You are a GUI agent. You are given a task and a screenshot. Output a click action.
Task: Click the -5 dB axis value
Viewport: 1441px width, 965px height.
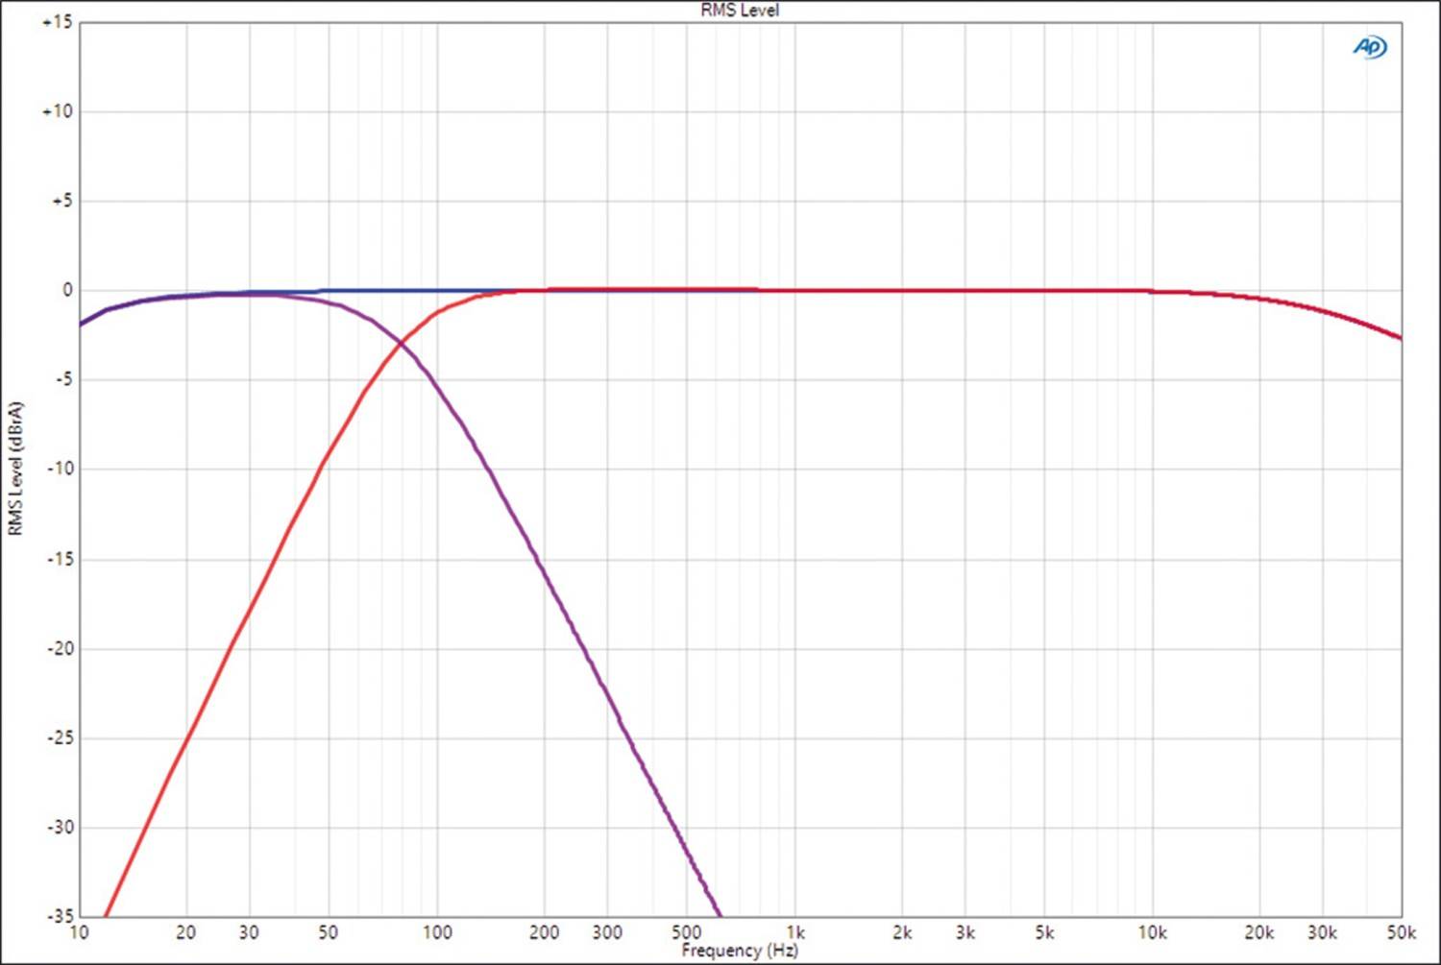[65, 379]
